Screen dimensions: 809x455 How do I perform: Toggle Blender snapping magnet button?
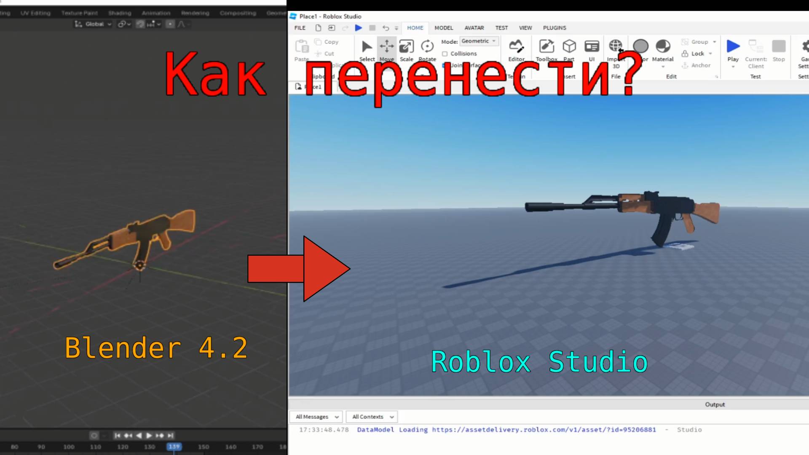(x=140, y=24)
